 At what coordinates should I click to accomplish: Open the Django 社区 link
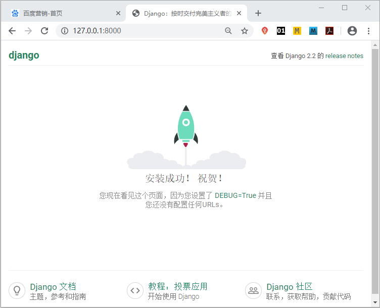[290, 287]
